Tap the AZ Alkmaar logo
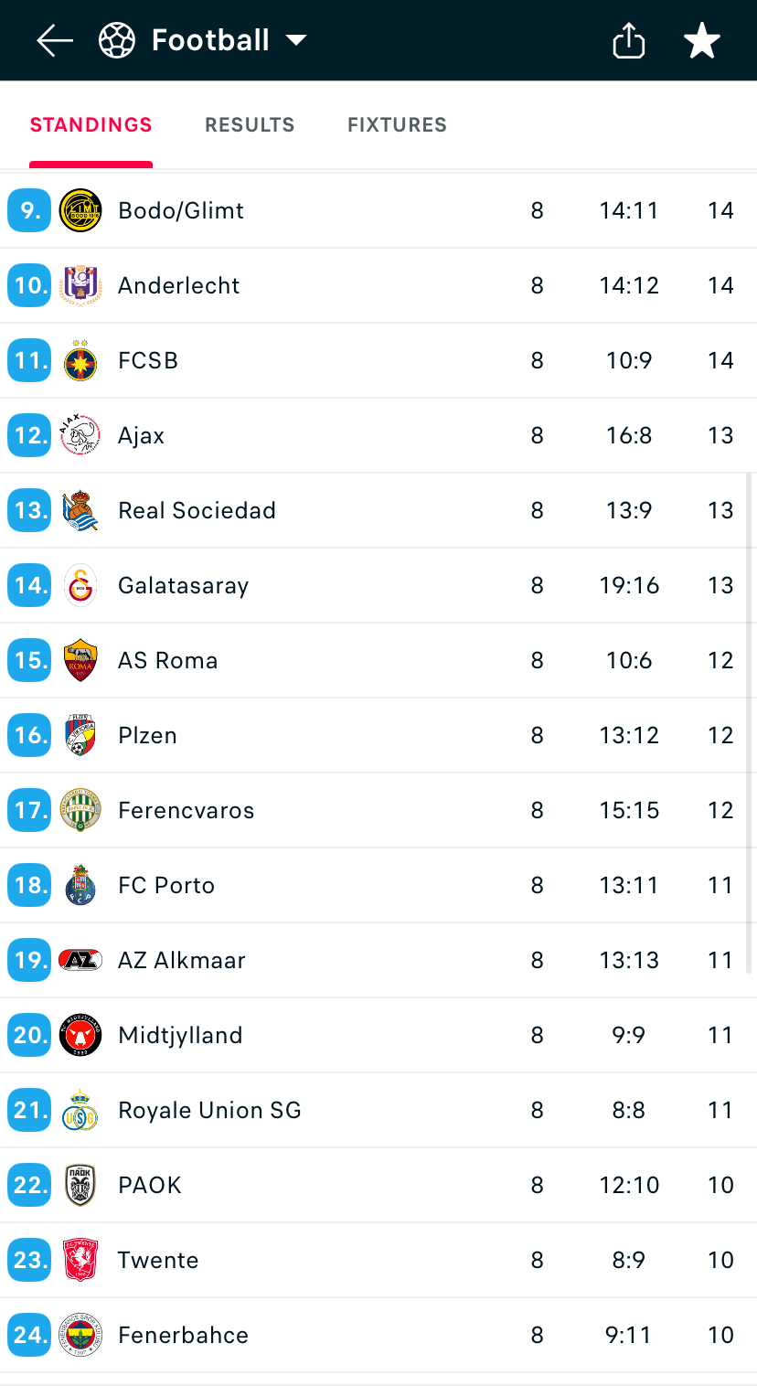 80,960
